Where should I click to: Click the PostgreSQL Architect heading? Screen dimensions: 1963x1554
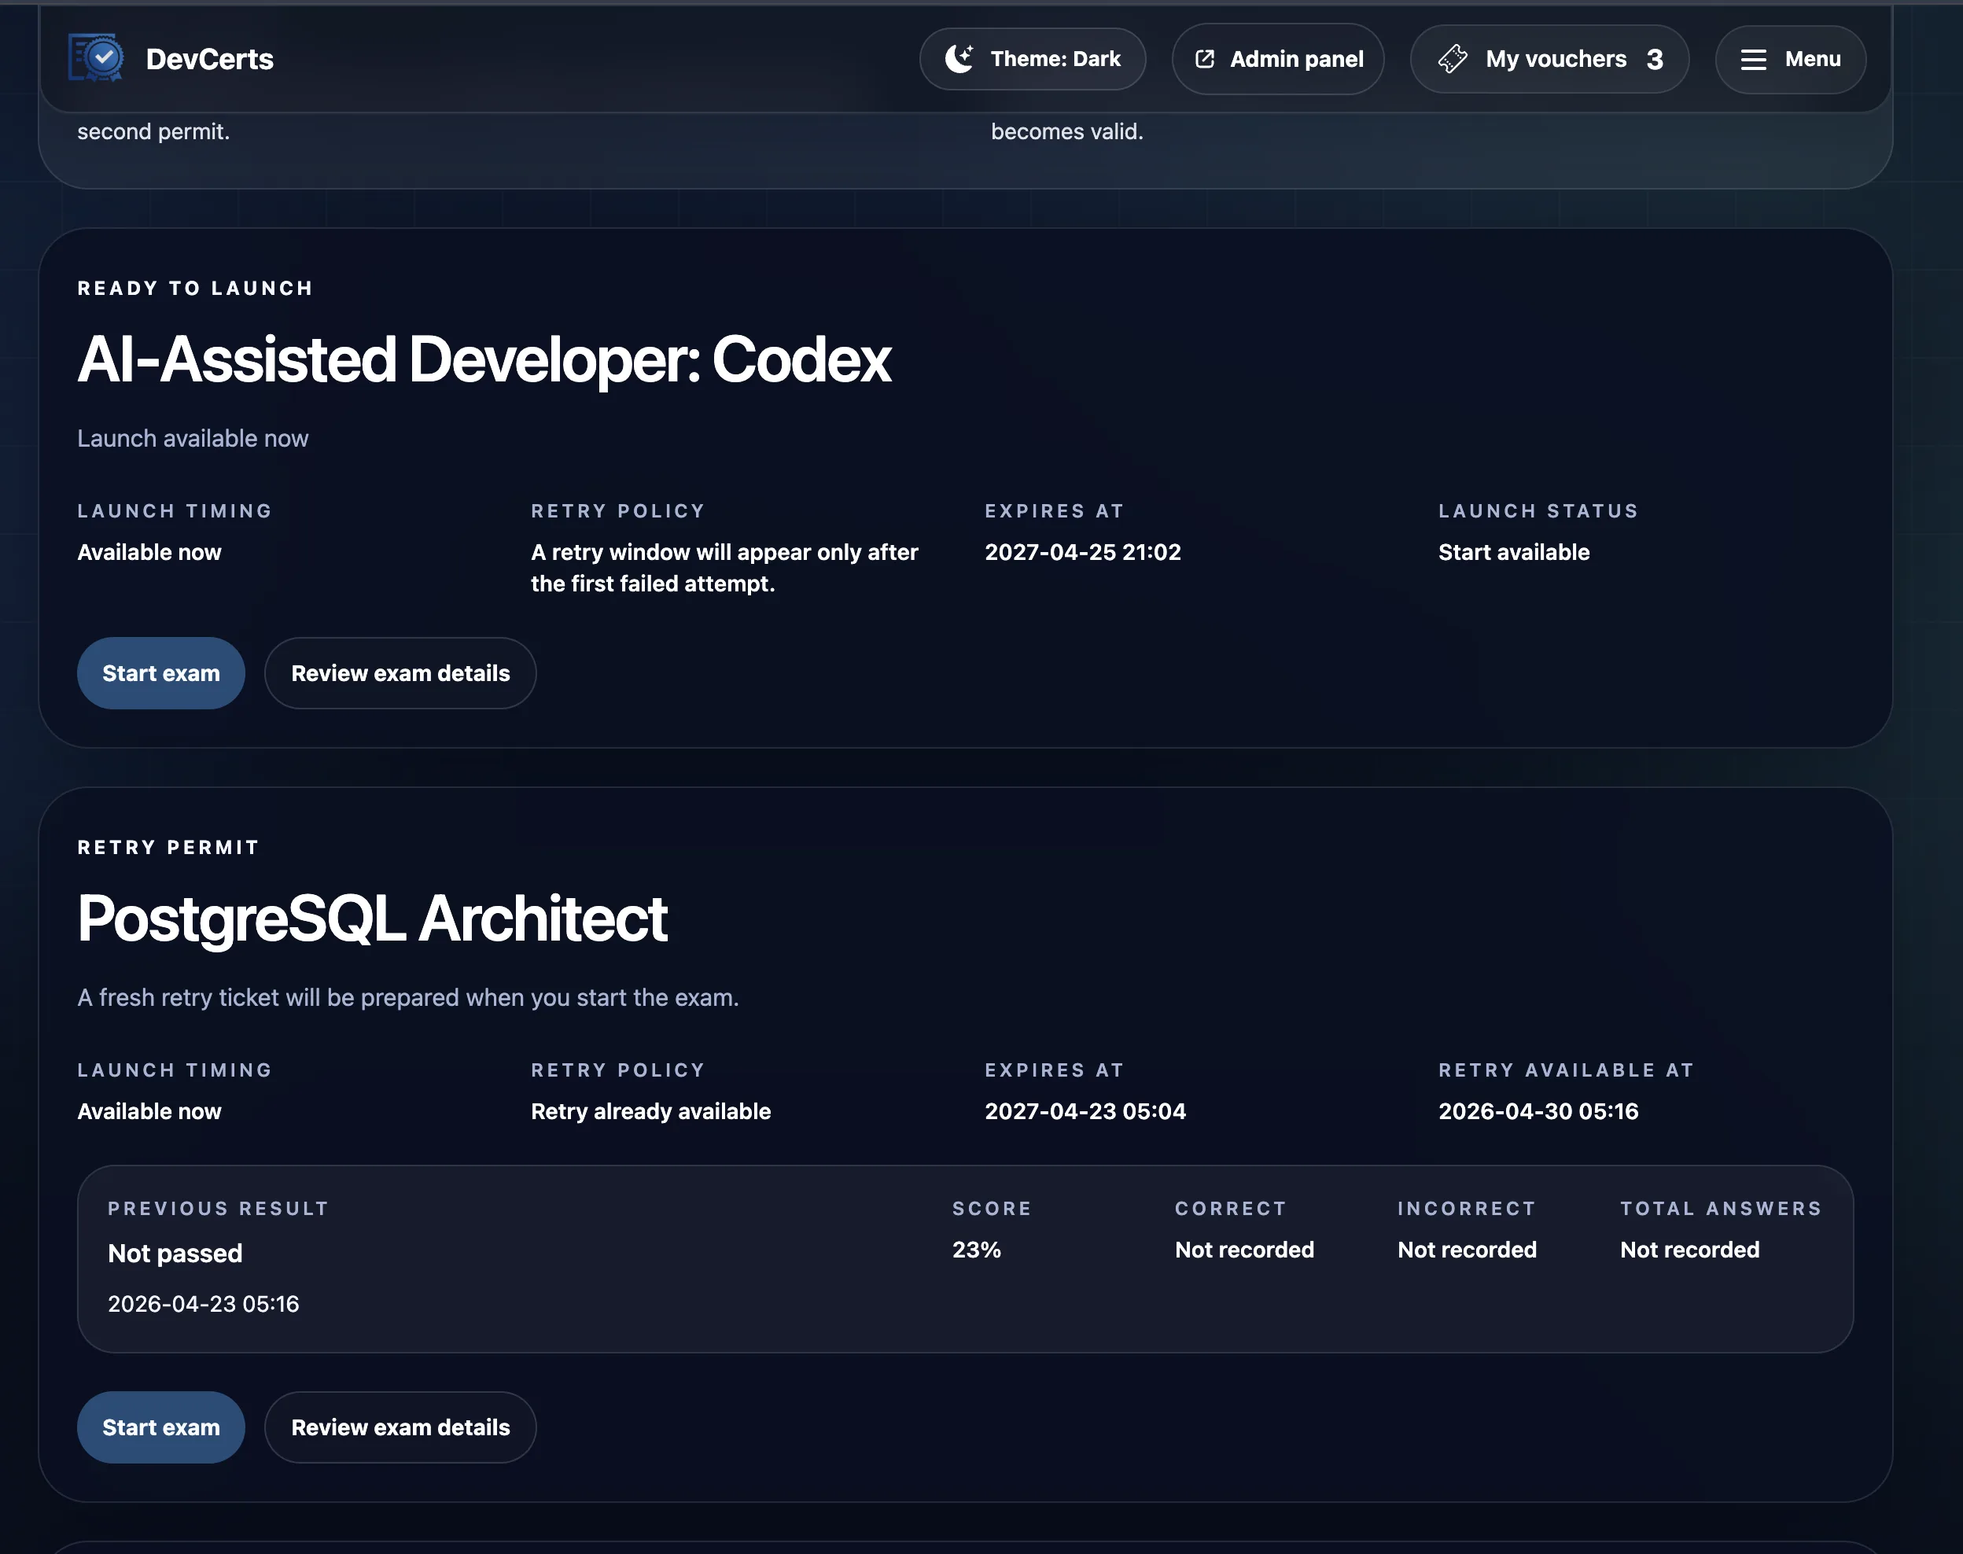tap(372, 919)
